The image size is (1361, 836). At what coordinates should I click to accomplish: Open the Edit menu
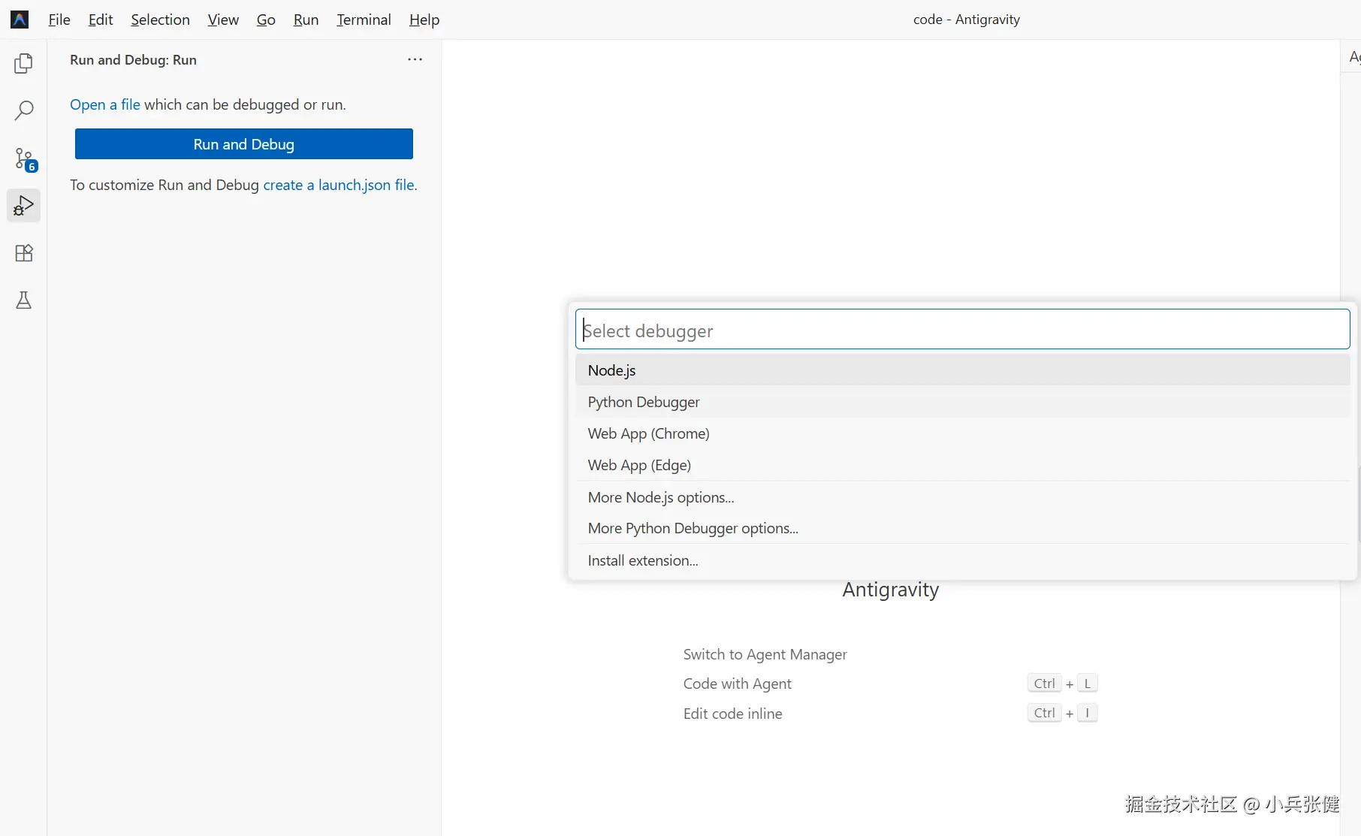pyautogui.click(x=101, y=20)
